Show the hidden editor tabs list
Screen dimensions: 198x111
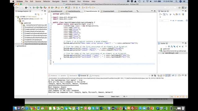[x=137, y=11]
